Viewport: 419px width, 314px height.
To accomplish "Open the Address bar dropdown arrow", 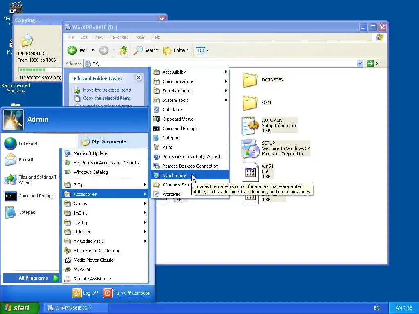I will pyautogui.click(x=360, y=63).
